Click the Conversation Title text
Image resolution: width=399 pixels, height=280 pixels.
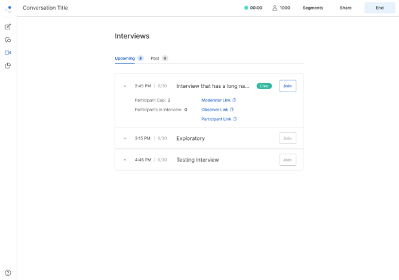(45, 8)
